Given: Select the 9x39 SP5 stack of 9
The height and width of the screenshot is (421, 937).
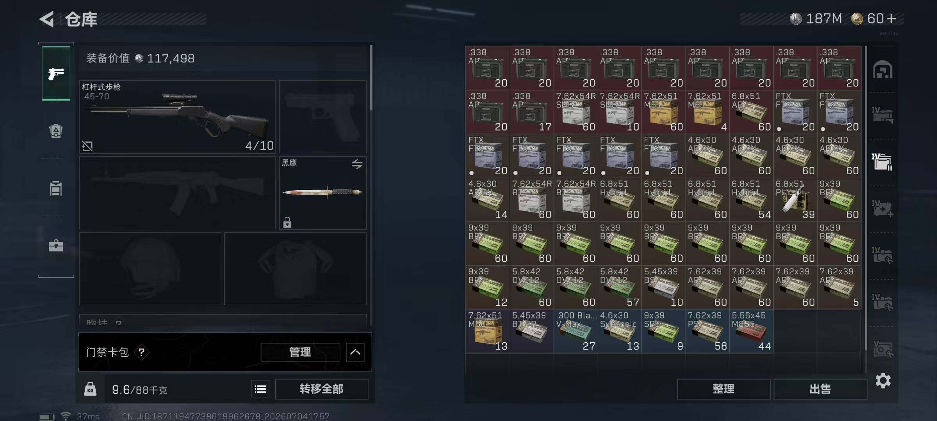Looking at the screenshot, I should coord(663,331).
